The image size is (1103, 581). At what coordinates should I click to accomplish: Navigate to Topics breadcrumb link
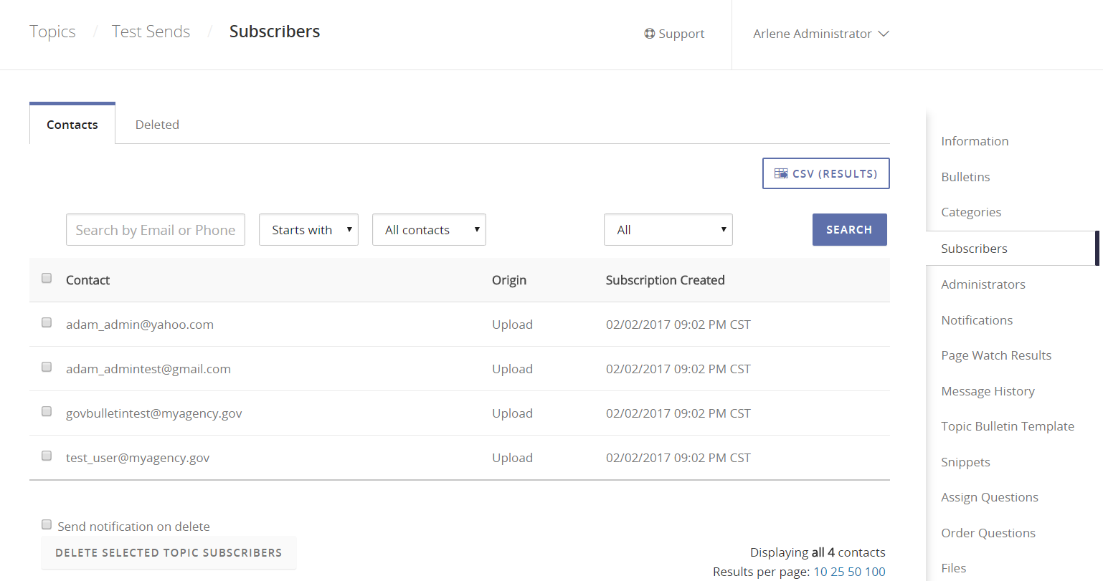point(52,32)
